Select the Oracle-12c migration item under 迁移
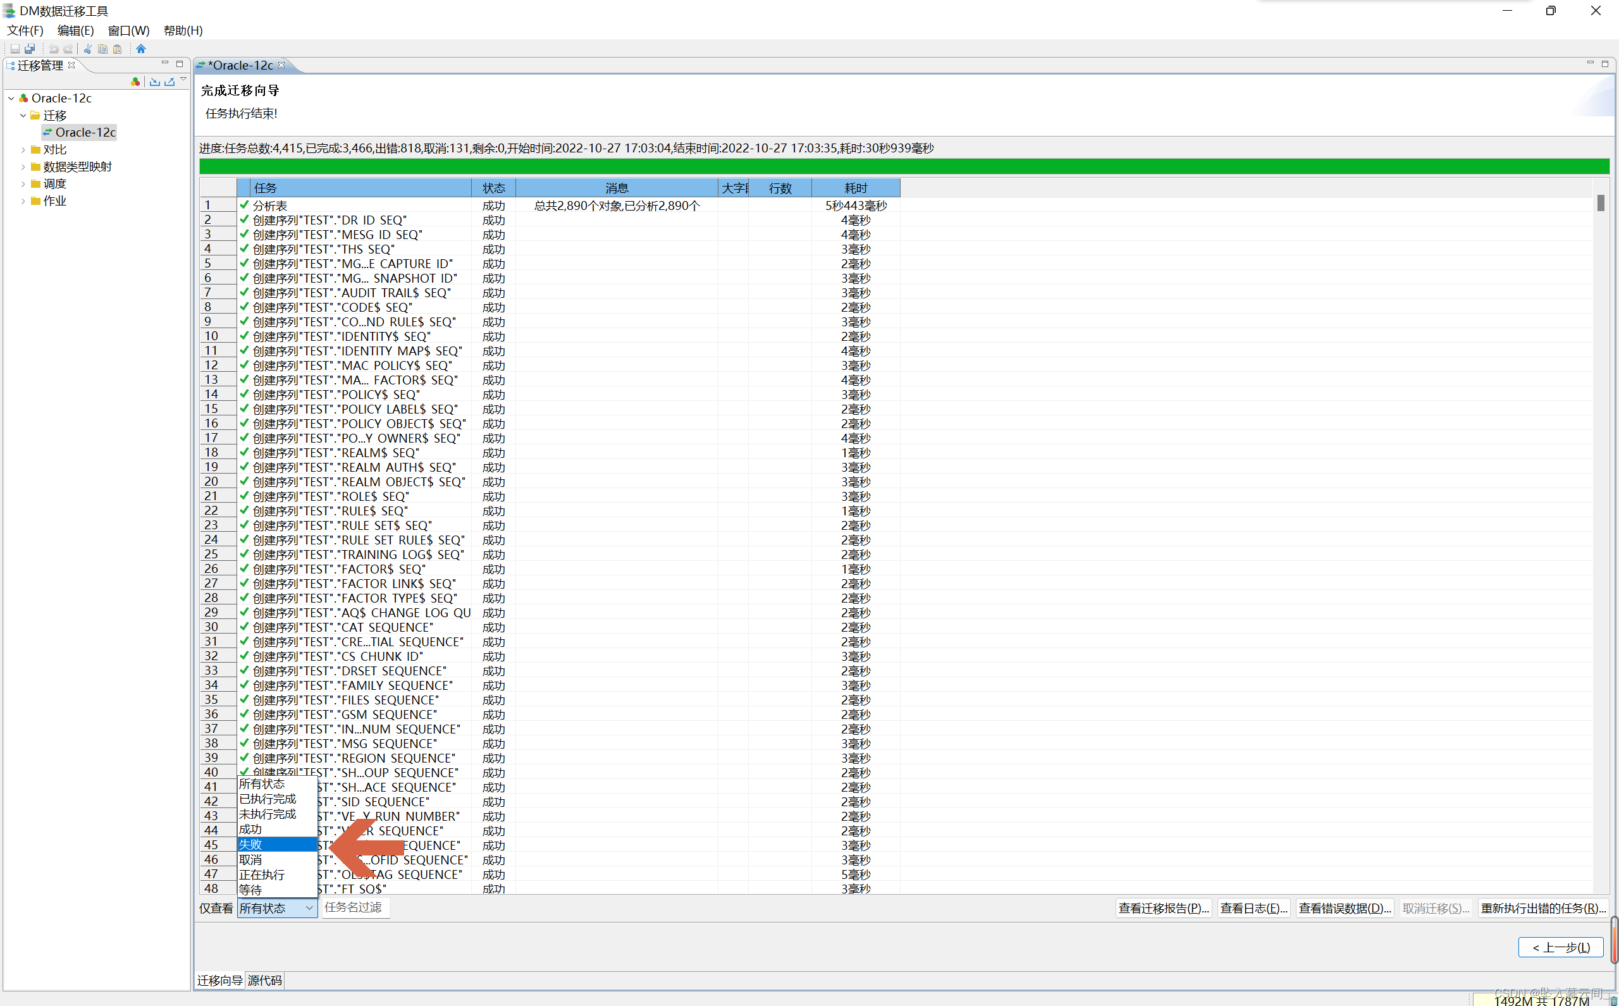Viewport: 1619px width, 1006px height. [x=80, y=132]
